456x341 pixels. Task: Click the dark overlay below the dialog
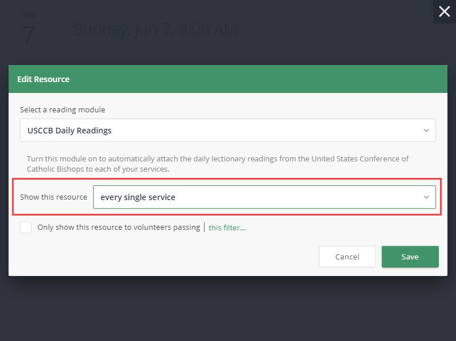(x=227, y=309)
